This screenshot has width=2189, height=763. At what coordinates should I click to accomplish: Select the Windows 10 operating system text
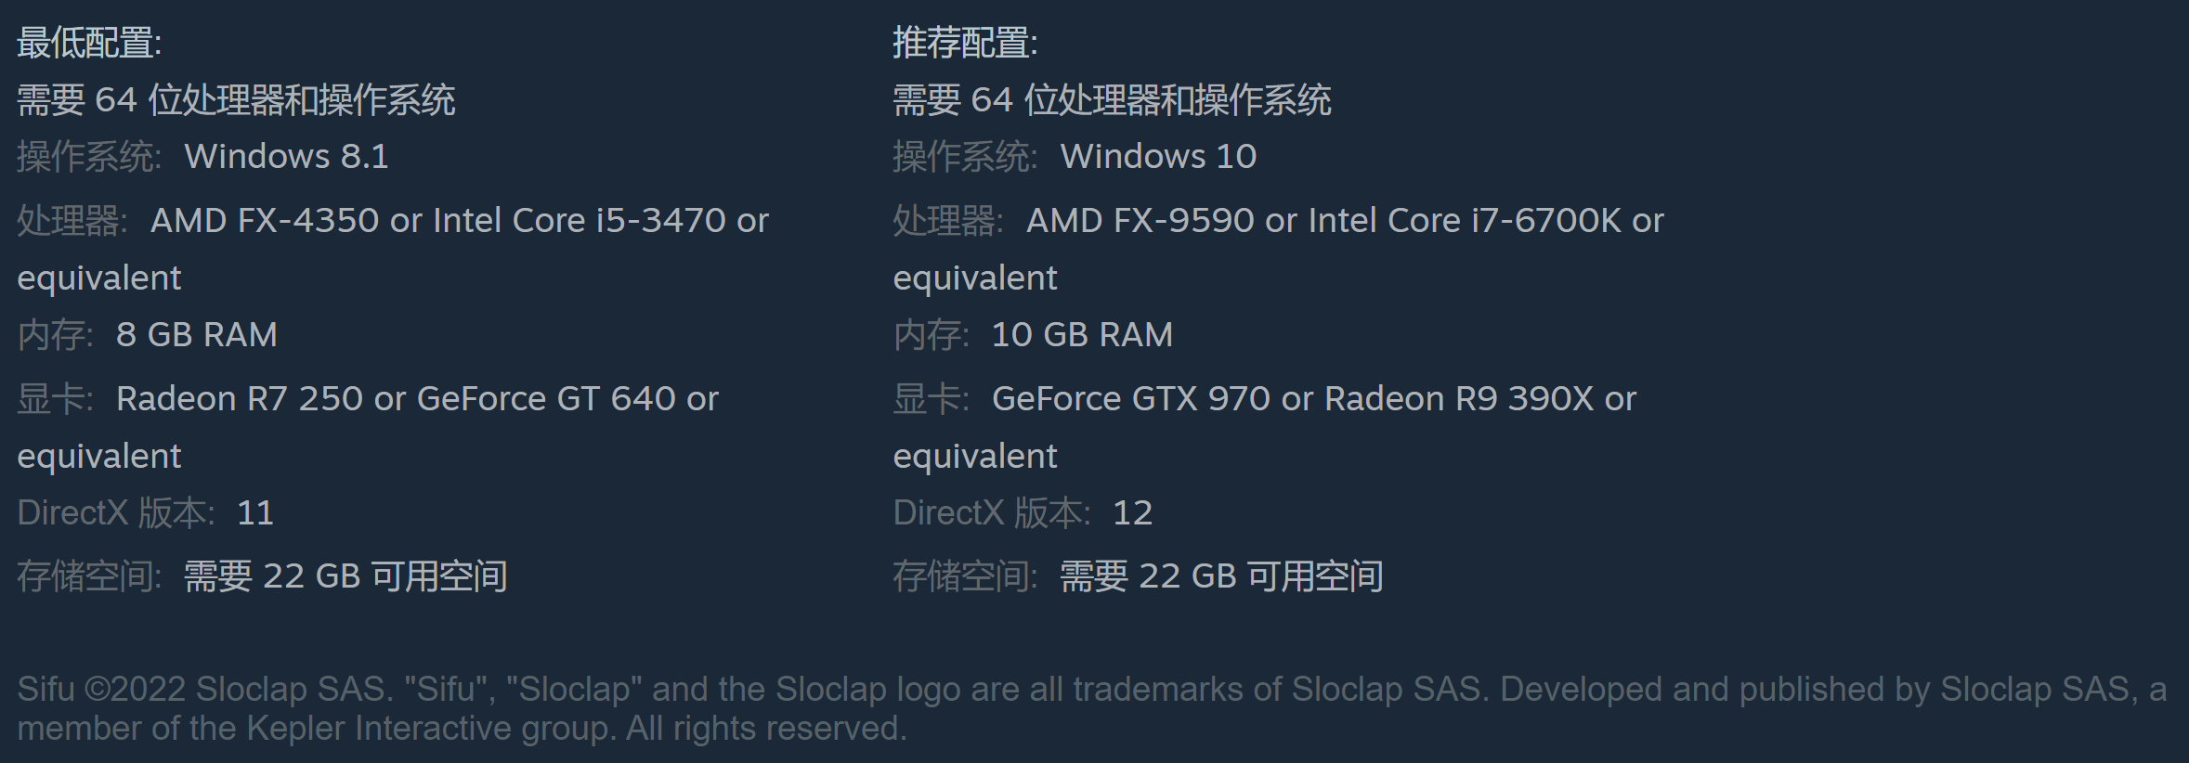coord(1158,157)
